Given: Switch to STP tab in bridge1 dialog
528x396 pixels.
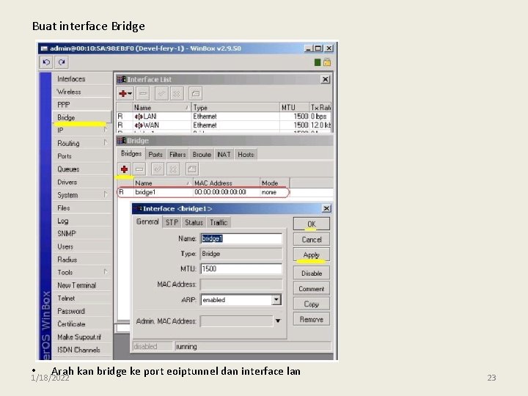Looking at the screenshot, I should 172,223.
